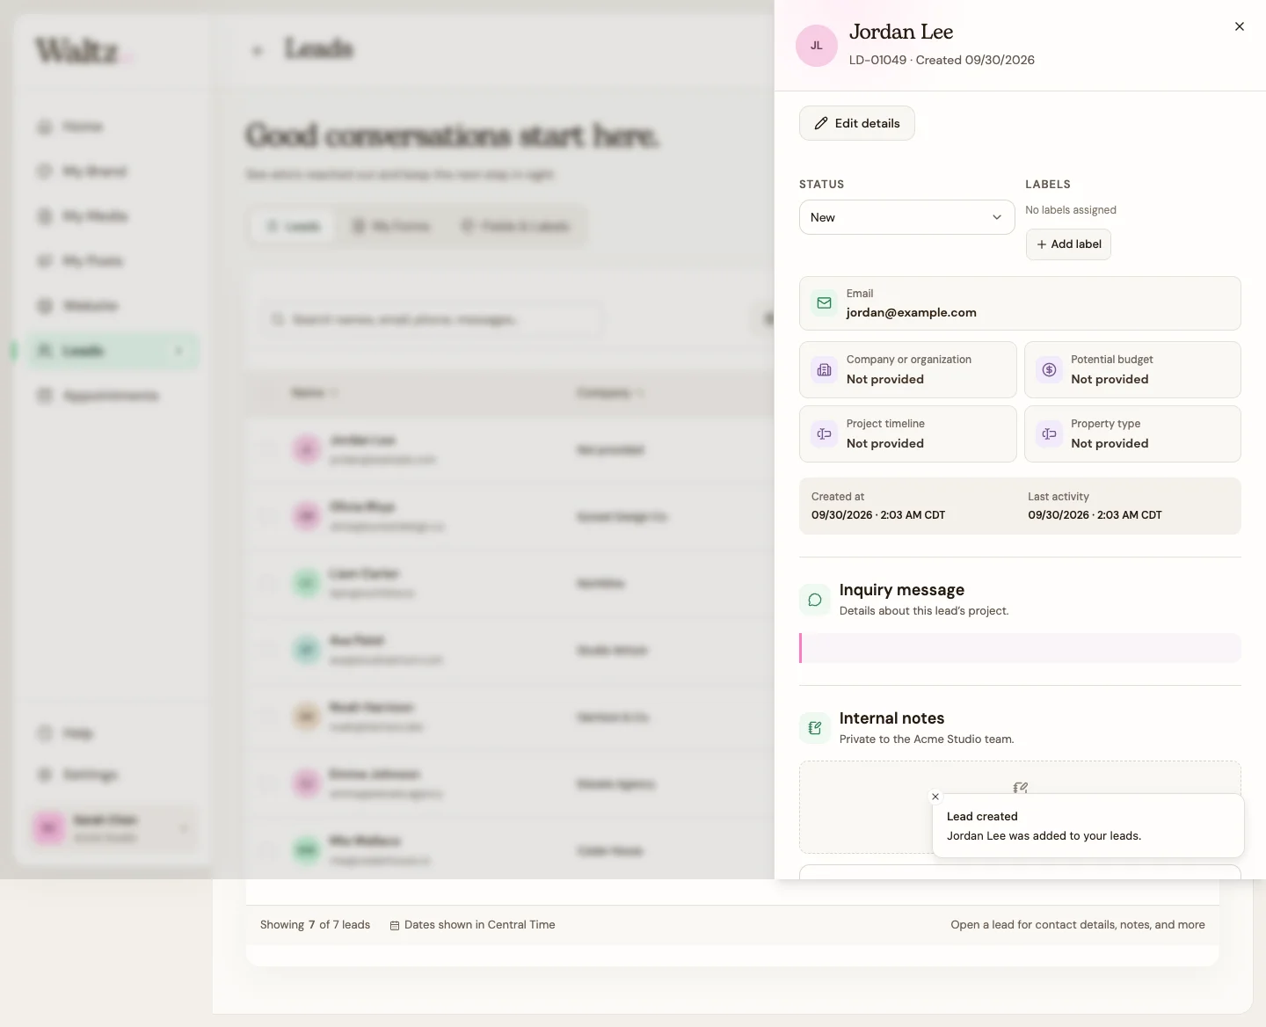Screen dimensions: 1266x1027
Task: Expand the Leads sidebar chevron
Action: [x=178, y=351]
